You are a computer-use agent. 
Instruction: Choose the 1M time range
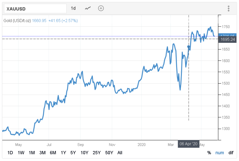(x=32, y=153)
